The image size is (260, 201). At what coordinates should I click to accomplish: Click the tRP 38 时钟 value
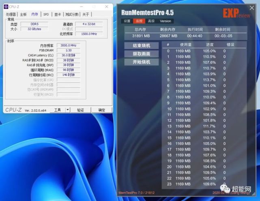click(69, 65)
